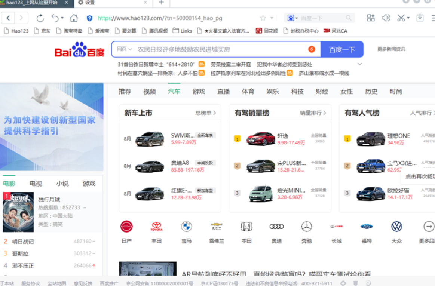Select the 直播 tab
435x286 pixels.
pyautogui.click(x=224, y=92)
